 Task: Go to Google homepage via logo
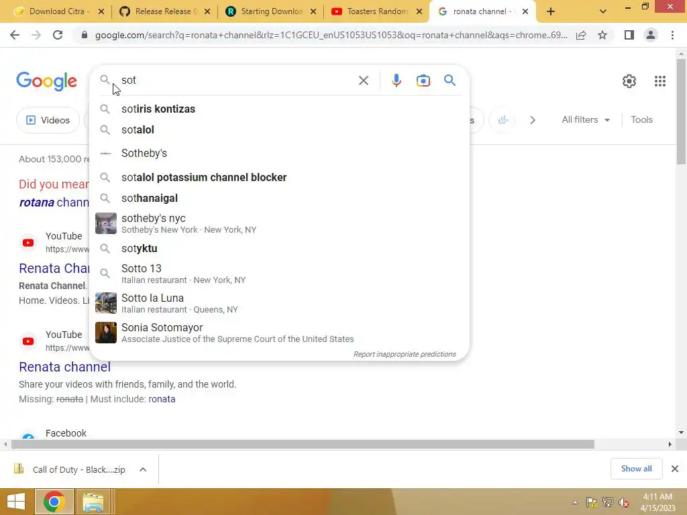pos(46,81)
